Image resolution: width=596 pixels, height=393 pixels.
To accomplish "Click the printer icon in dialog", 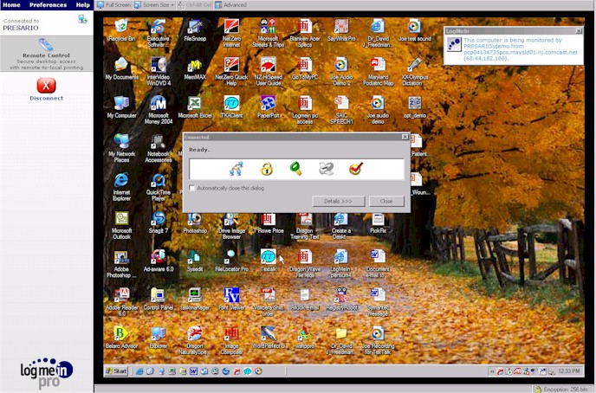I will click(326, 169).
